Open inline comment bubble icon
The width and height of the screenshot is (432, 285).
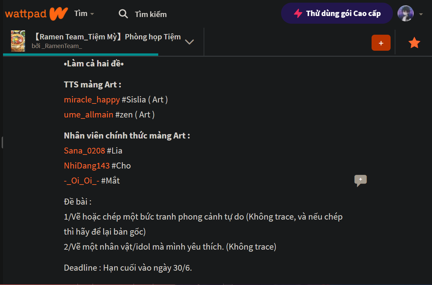(361, 181)
